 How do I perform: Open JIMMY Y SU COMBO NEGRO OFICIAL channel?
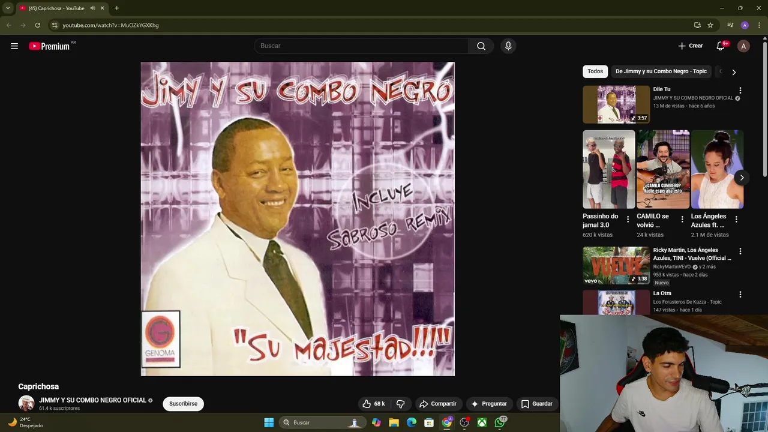tap(92, 400)
